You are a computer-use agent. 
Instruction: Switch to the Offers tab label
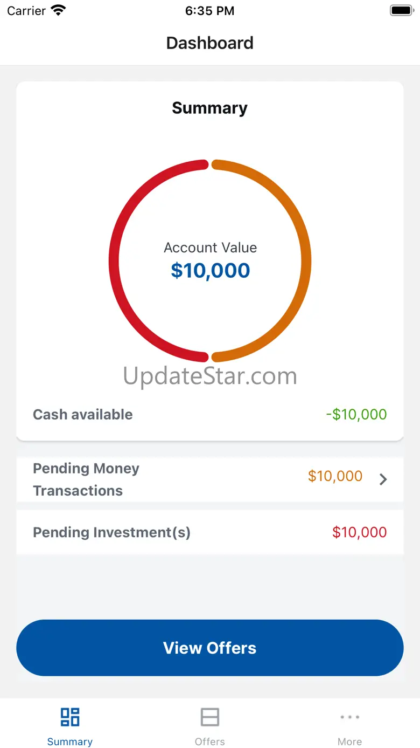point(210,742)
